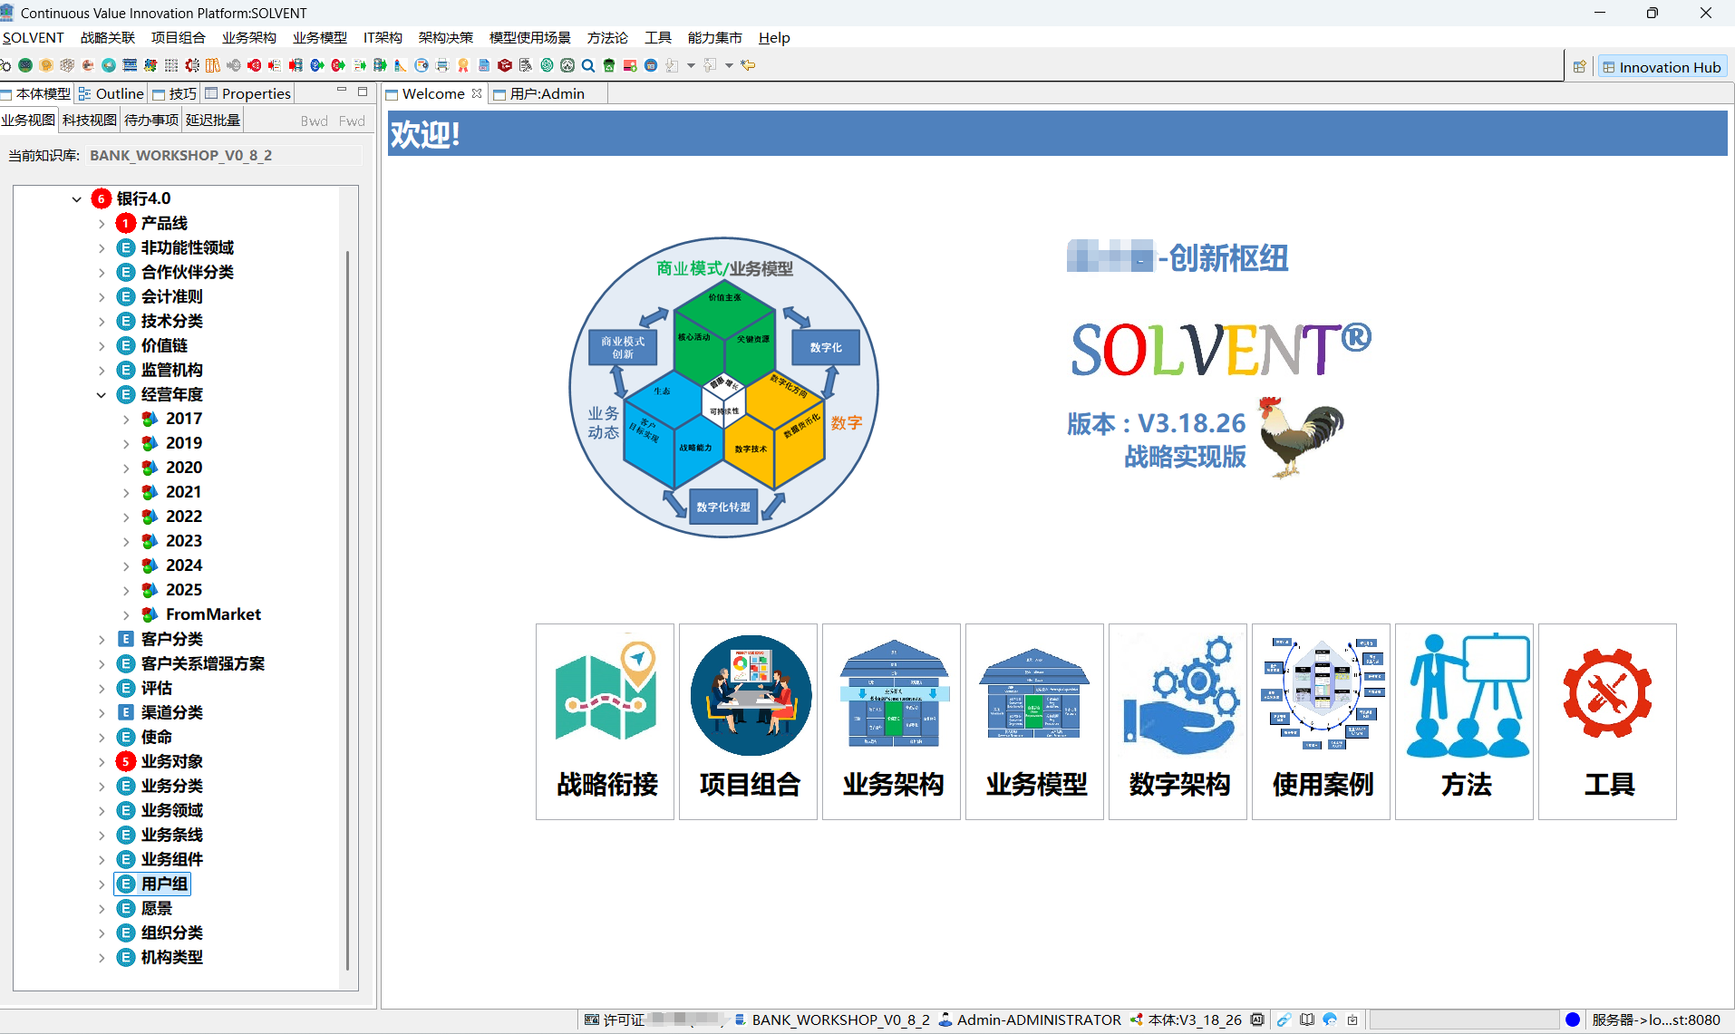
Task: Switch to Innovation Hub perspective
Action: (1662, 67)
